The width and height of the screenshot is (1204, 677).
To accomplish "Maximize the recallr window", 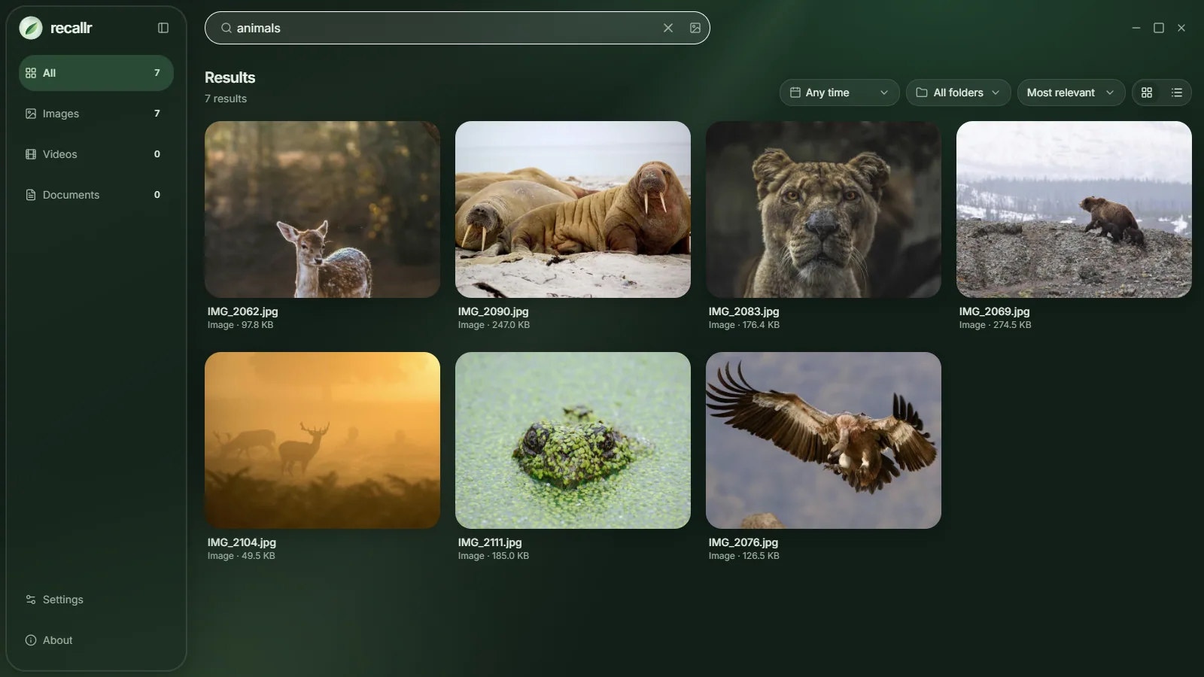I will click(1159, 28).
